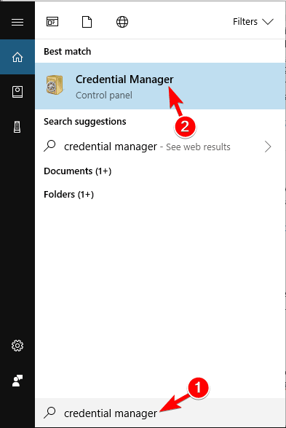Filter results by Apps icon
This screenshot has width=286, height=428.
[x=52, y=22]
